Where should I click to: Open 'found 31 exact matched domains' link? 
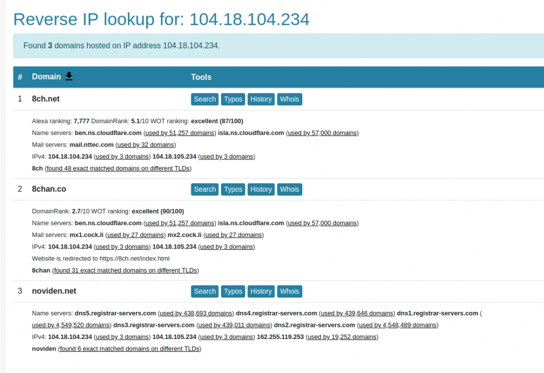[125, 270]
